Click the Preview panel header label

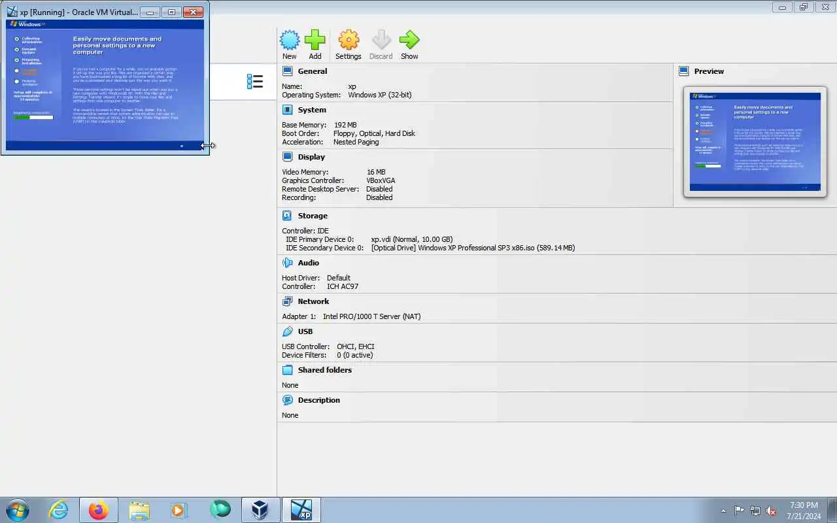[x=709, y=71]
